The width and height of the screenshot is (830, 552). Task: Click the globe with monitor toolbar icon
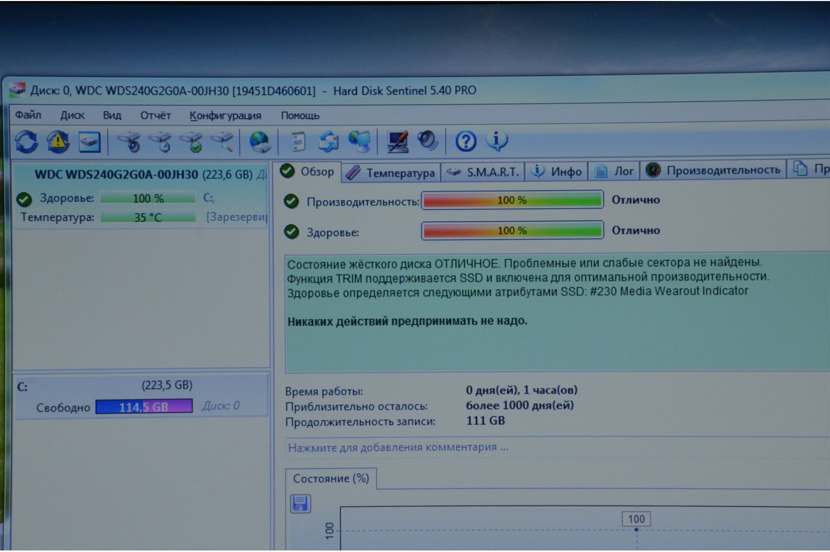click(x=359, y=142)
